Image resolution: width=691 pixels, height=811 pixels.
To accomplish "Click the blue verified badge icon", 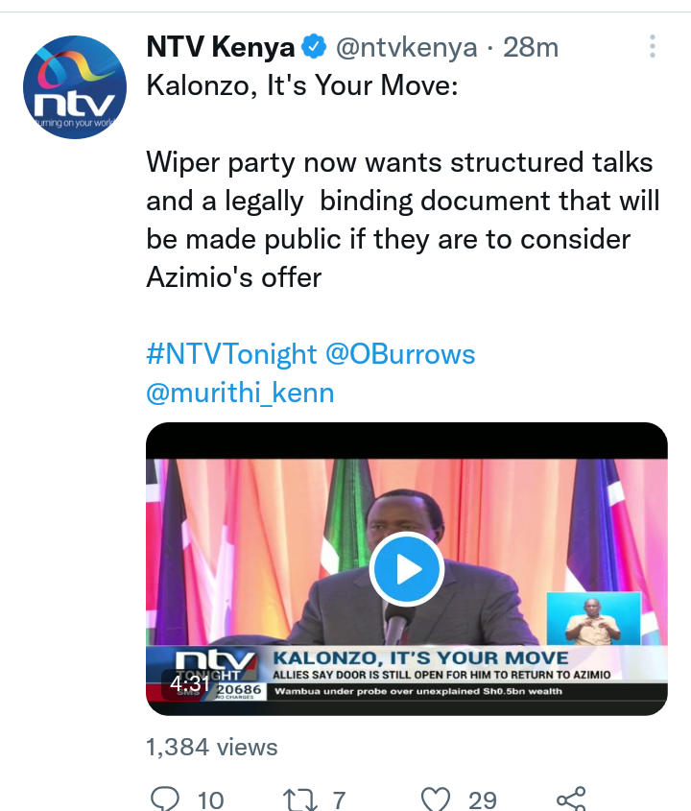I will point(314,47).
